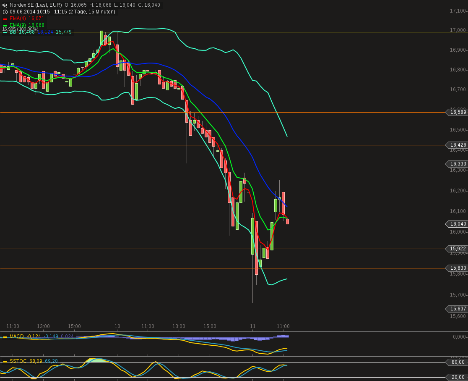Click the 0,000 MACD axis label

click(459, 337)
